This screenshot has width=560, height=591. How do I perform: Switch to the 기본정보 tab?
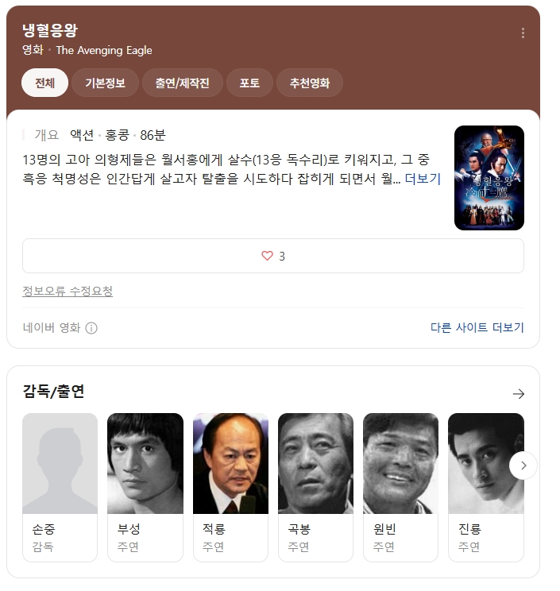tap(105, 83)
